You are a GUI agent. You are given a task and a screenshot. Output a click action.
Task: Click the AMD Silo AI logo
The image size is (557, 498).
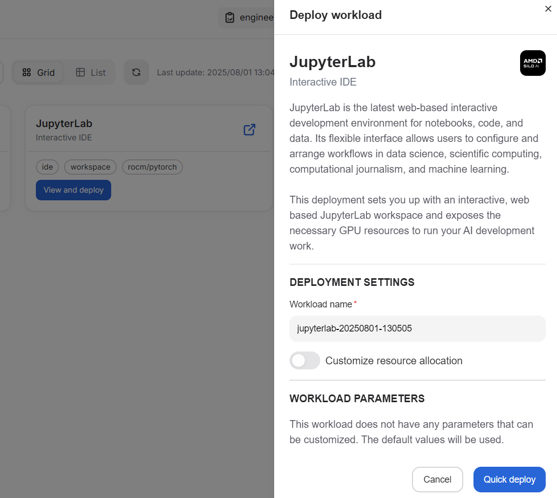pos(532,63)
